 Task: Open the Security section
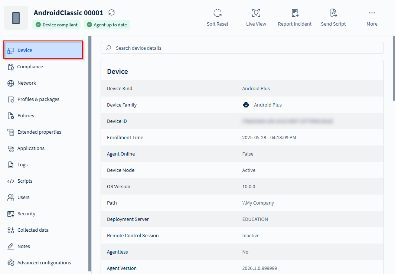click(26, 214)
